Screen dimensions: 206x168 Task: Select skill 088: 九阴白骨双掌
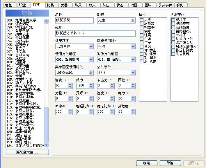click(x=25, y=20)
